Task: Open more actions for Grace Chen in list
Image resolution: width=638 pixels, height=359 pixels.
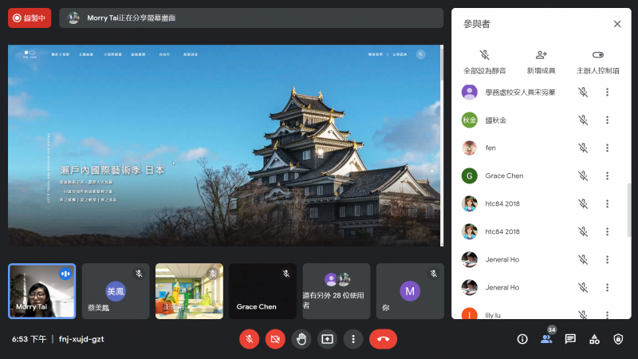Action: (607, 176)
